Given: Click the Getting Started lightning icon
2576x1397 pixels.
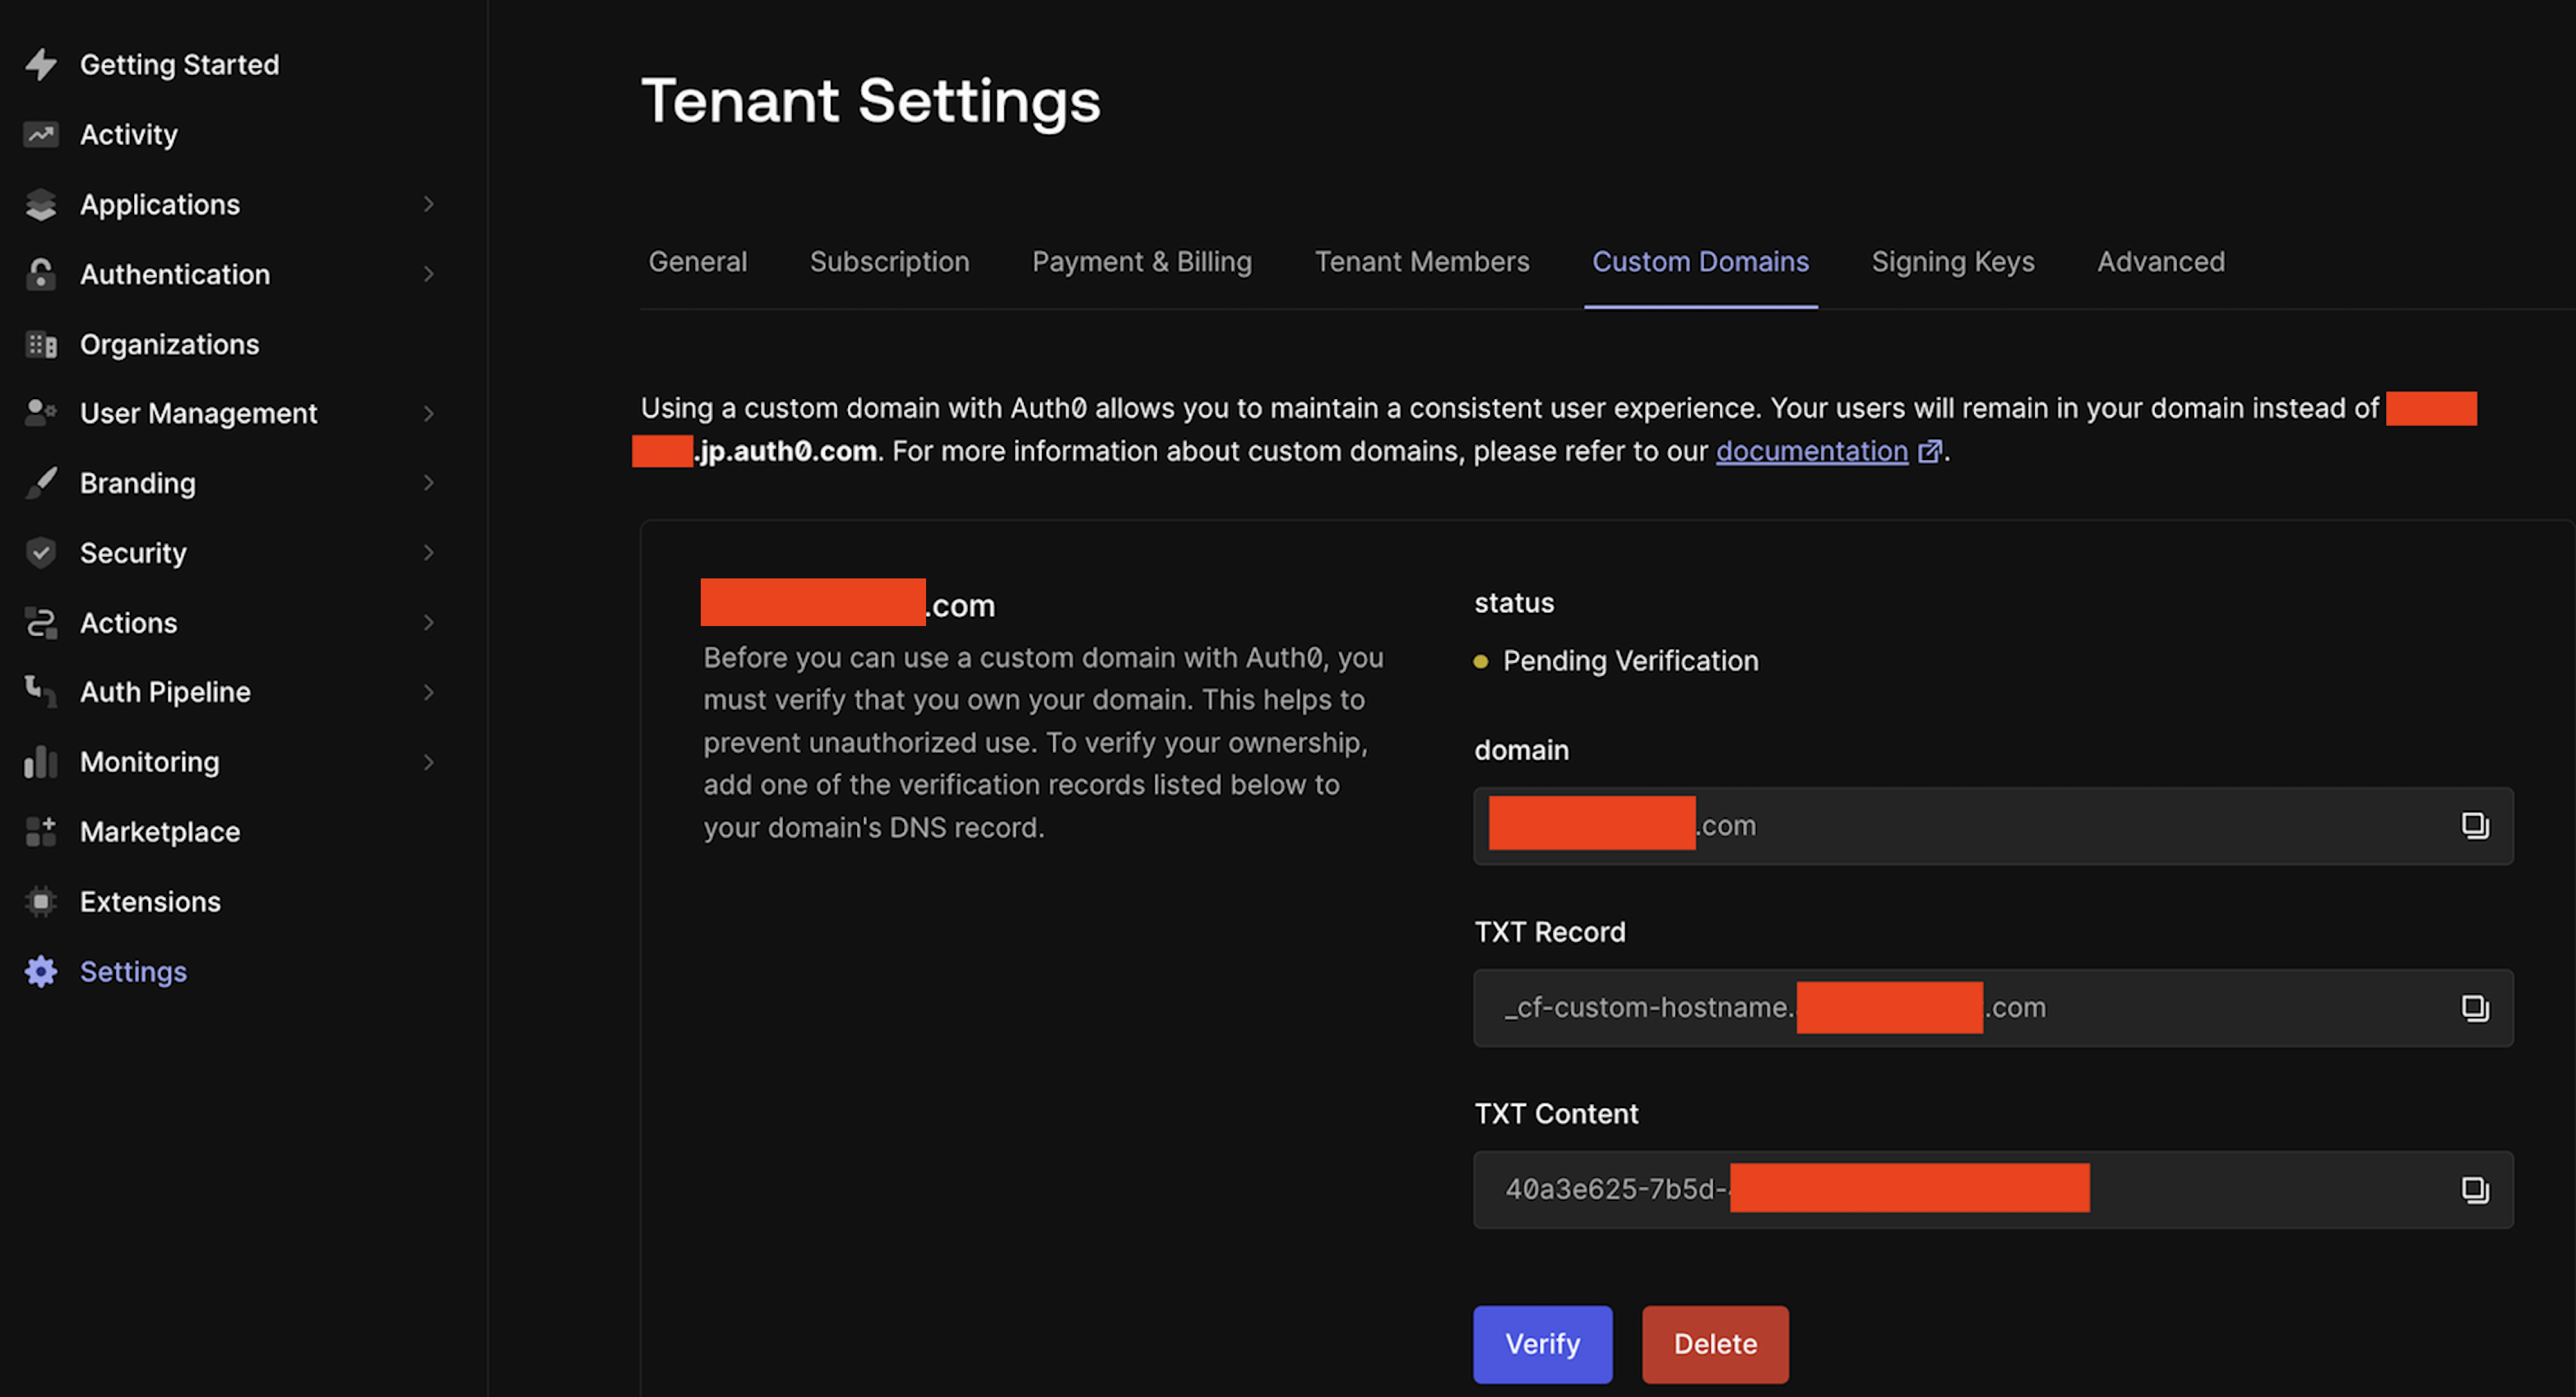Looking at the screenshot, I should pyautogui.click(x=41, y=64).
